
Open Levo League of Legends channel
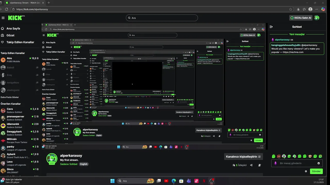pyautogui.click(x=20, y=163)
